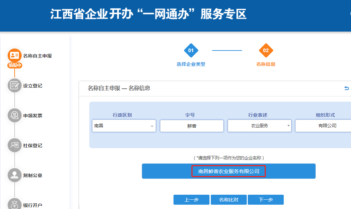The width and height of the screenshot is (351, 209).
Task: Select the 设立登记 sidebar menu item
Action: 33,86
